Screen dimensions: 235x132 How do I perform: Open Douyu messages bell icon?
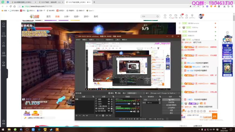pyautogui.click(x=187, y=16)
